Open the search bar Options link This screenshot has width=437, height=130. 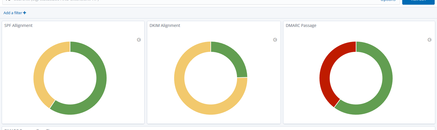(x=388, y=1)
